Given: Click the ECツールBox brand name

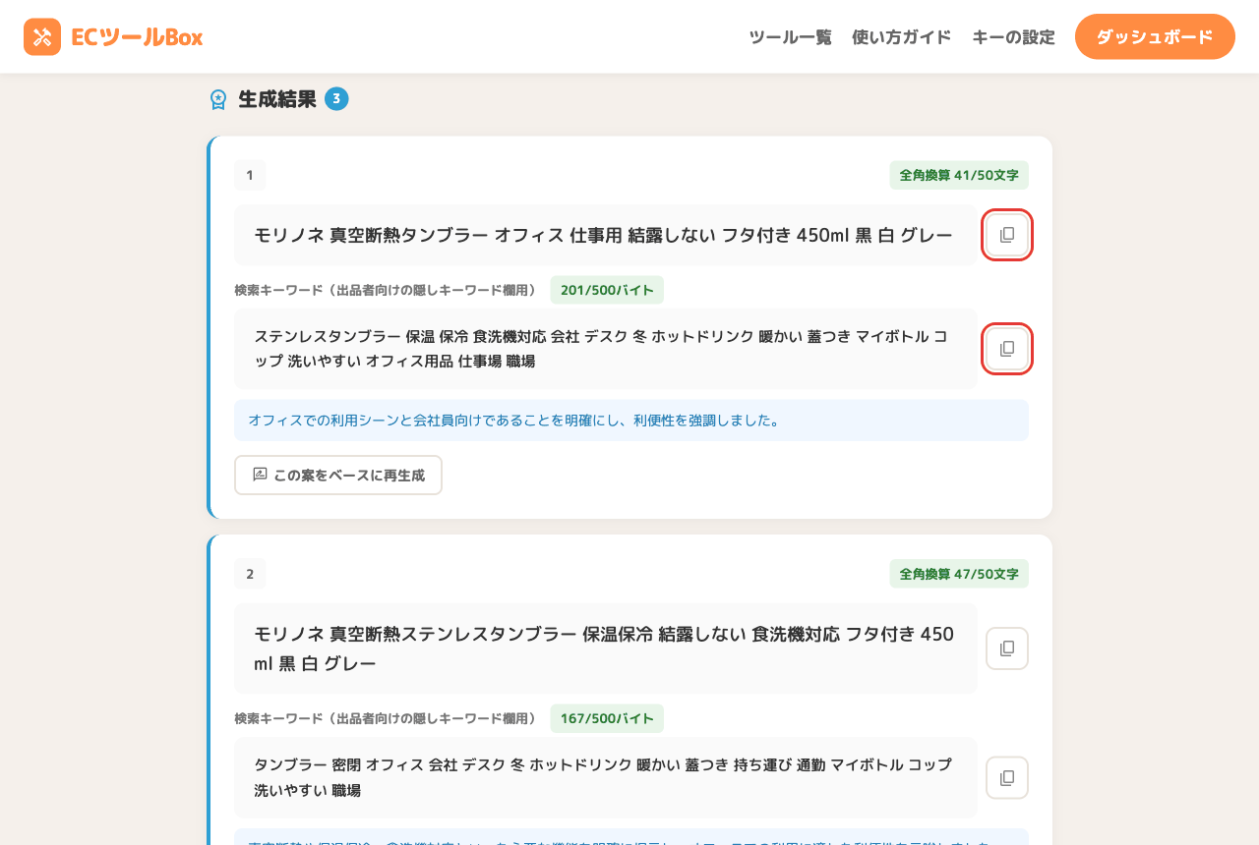Looking at the screenshot, I should click(137, 37).
